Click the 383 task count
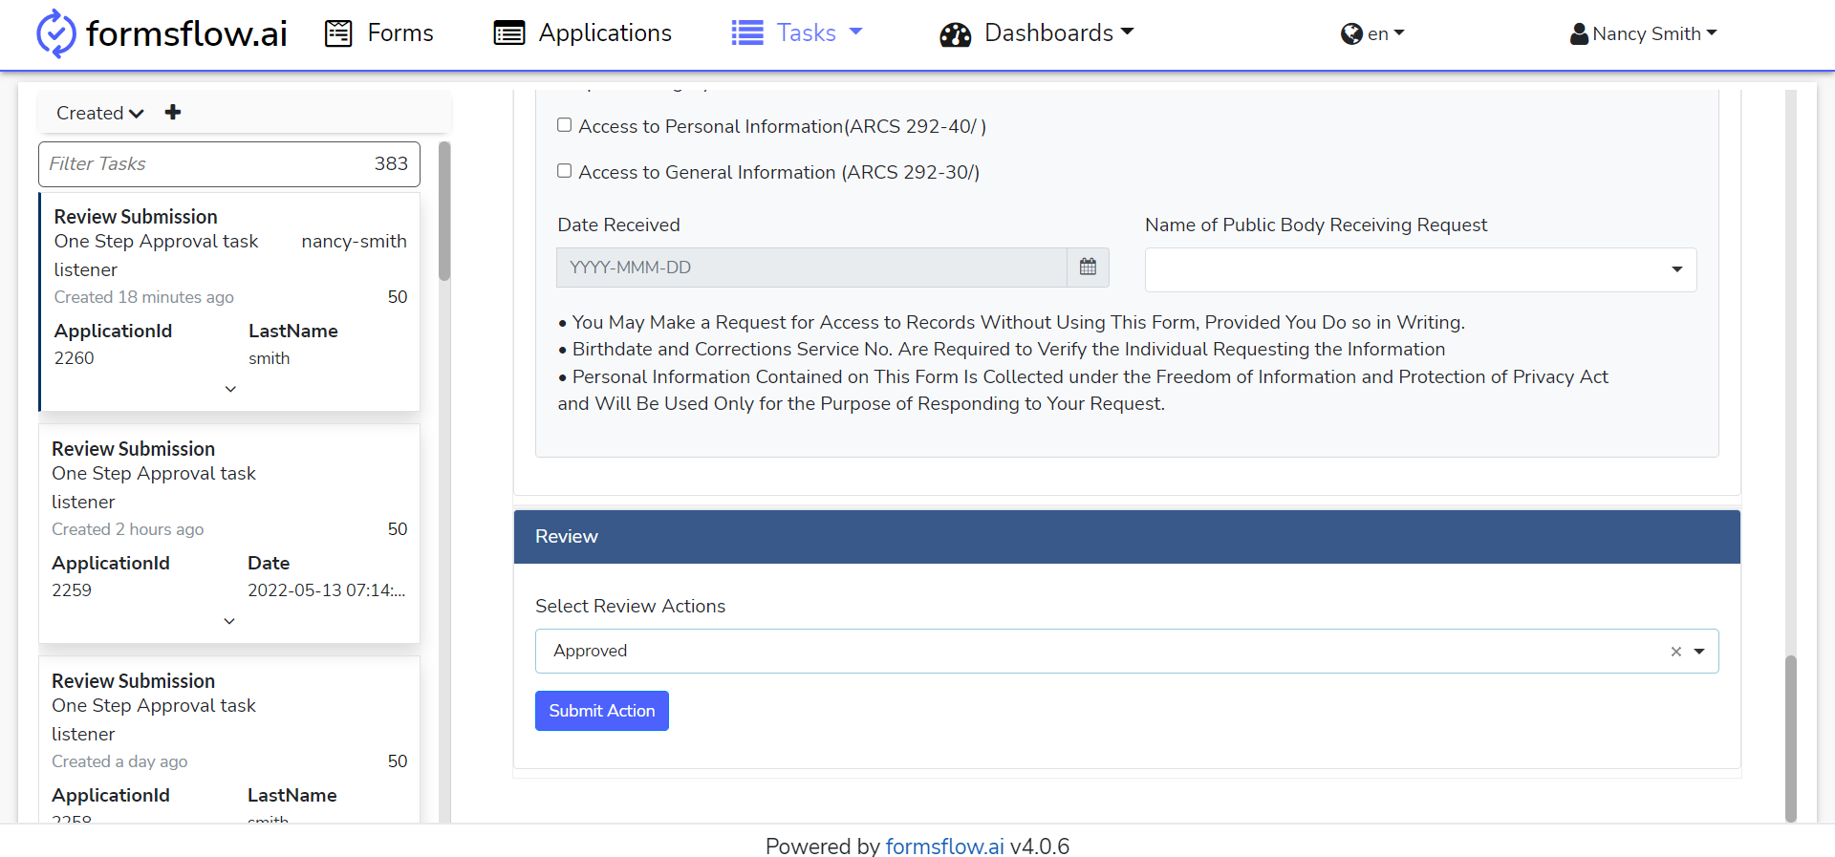The image size is (1835, 857). coord(391,164)
